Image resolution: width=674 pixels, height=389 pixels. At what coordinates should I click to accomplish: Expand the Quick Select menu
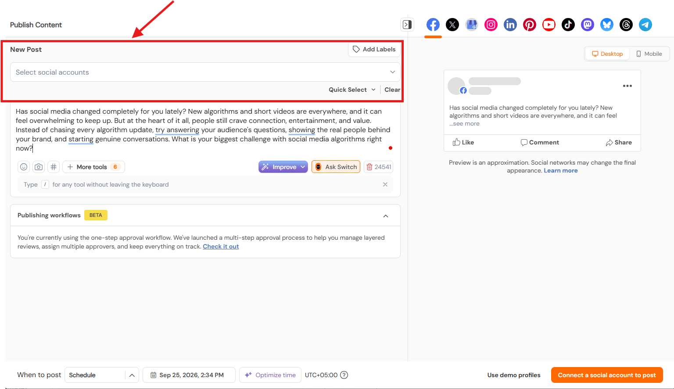[x=352, y=90]
